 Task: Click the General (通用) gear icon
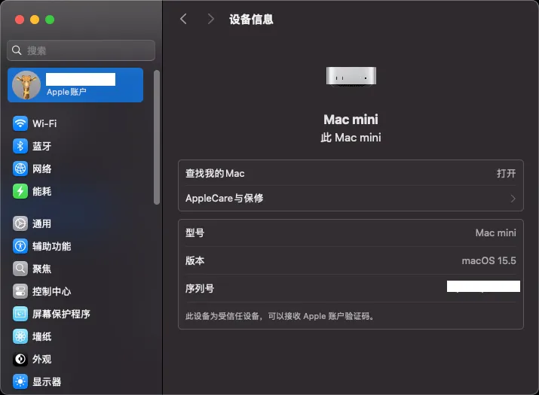coord(20,223)
